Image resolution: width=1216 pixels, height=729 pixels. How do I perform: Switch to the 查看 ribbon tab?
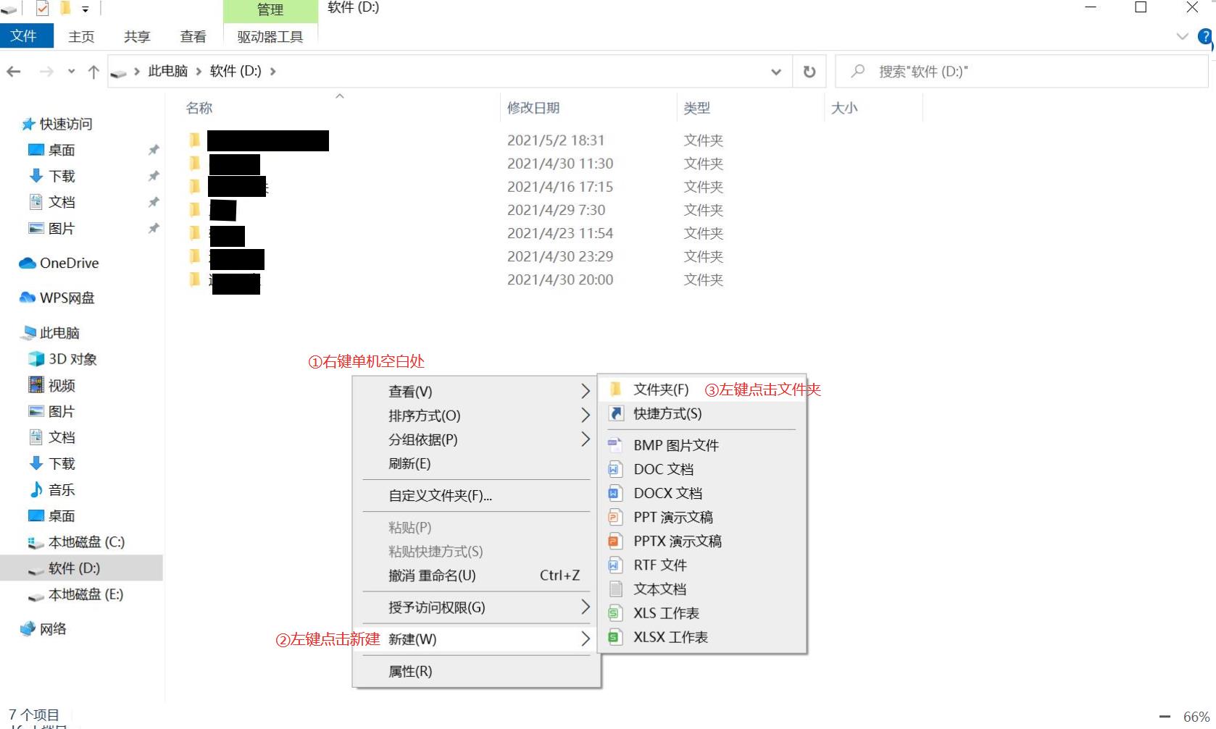point(193,36)
